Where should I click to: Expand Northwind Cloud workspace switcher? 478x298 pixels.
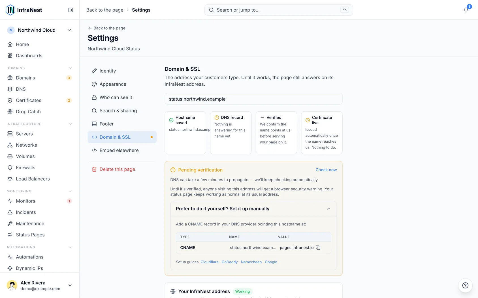[40, 30]
